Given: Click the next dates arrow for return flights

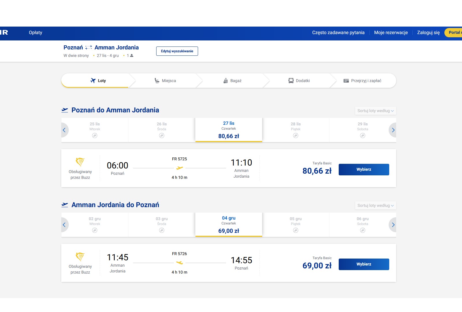Looking at the screenshot, I should coord(393,225).
